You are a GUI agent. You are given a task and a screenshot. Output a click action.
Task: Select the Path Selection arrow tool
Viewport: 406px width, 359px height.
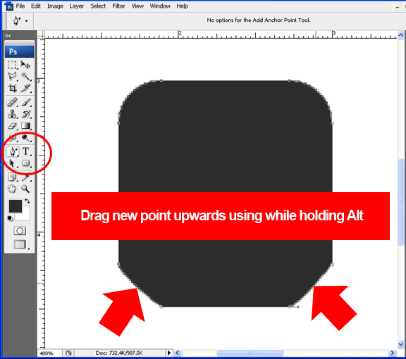click(12, 163)
